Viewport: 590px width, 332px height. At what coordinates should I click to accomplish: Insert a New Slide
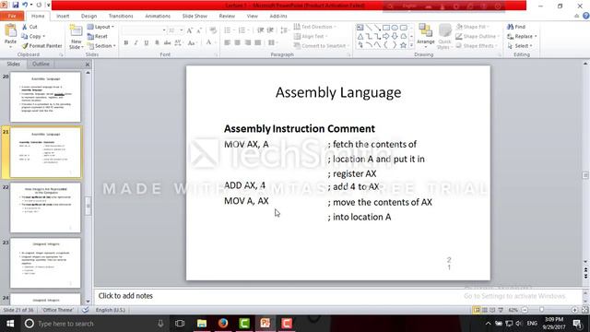coord(76,37)
